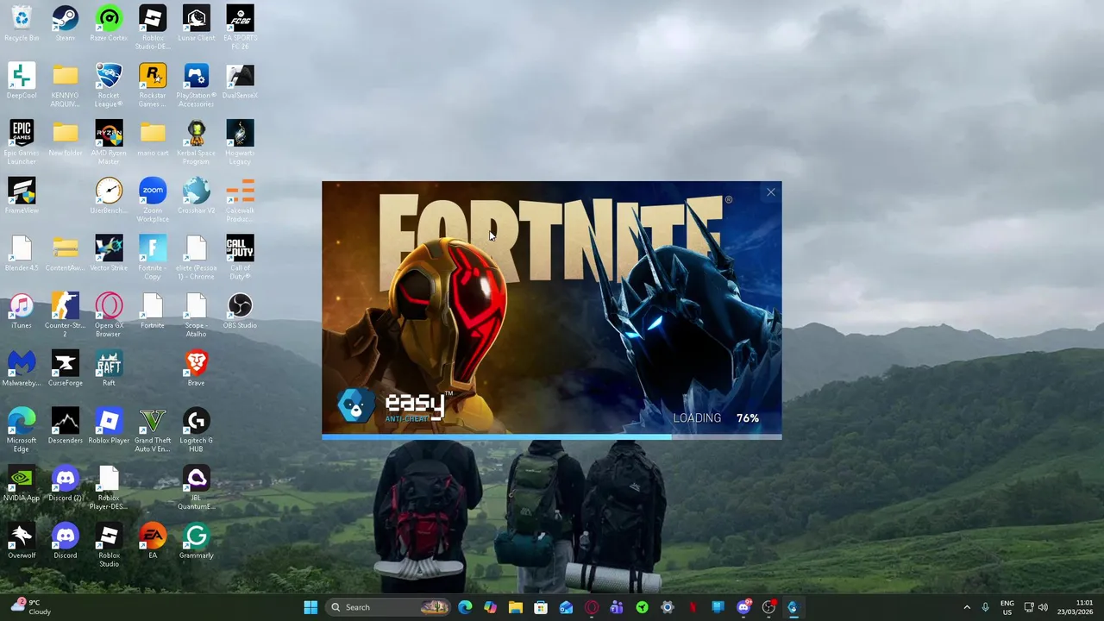1104x621 pixels.
Task: Select the Vector Strike shortcut
Action: click(109, 254)
